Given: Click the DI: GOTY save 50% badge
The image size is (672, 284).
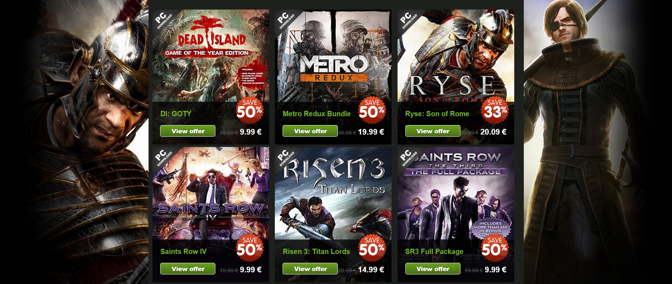Looking at the screenshot, I should (250, 110).
